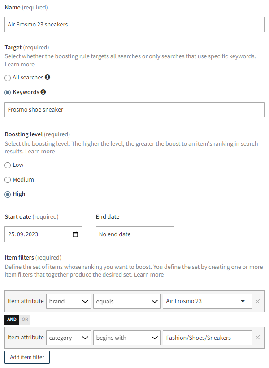269x368 pixels.
Task: Click the Add item filter button
Action: [x=27, y=357]
